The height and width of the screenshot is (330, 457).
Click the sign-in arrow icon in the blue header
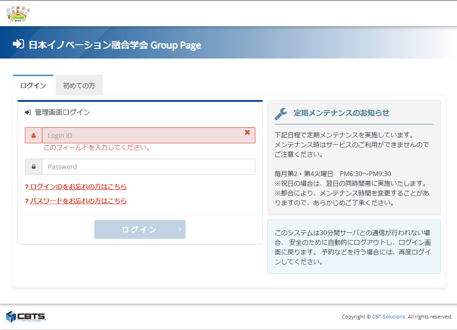click(18, 44)
